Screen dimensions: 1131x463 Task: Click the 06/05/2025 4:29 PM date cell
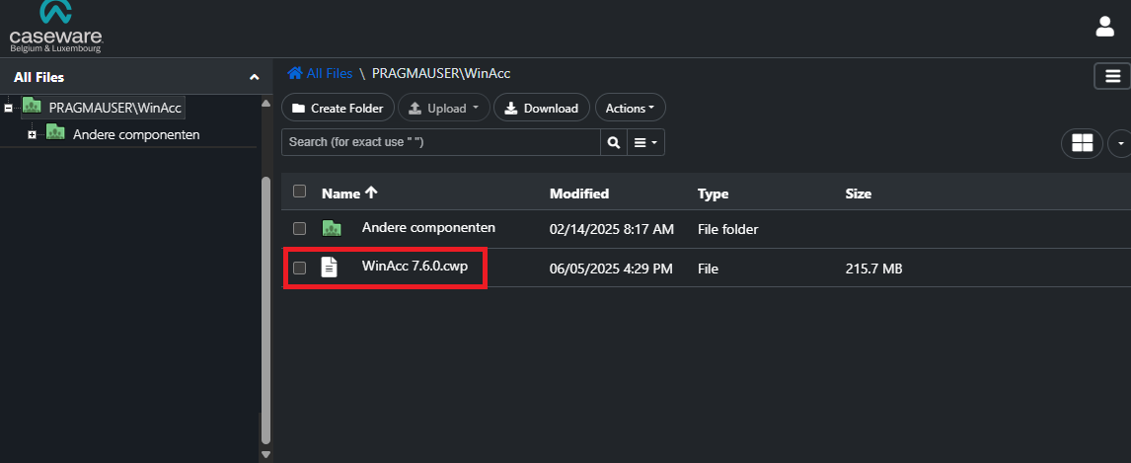[x=611, y=269]
